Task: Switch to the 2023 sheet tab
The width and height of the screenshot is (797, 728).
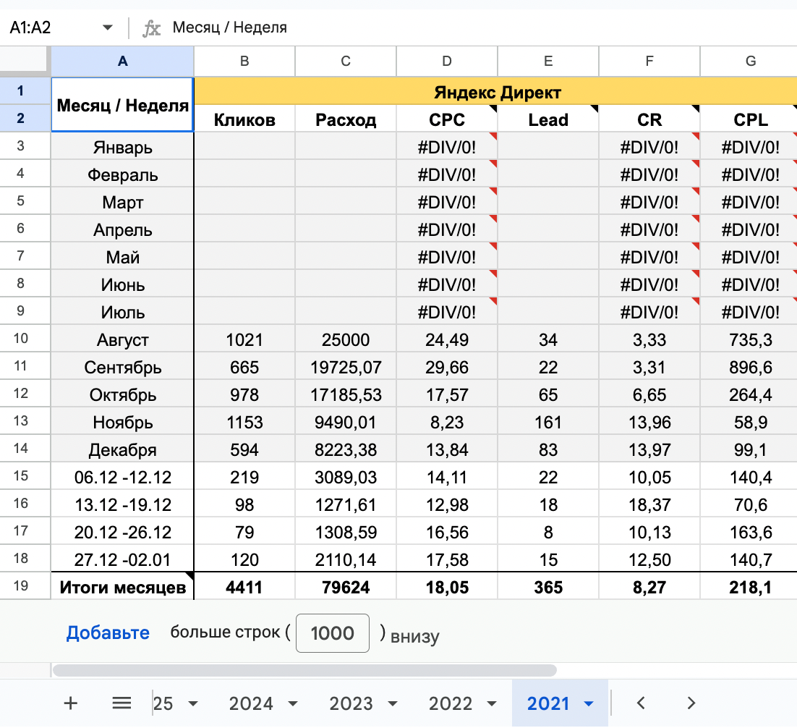Action: pos(351,703)
